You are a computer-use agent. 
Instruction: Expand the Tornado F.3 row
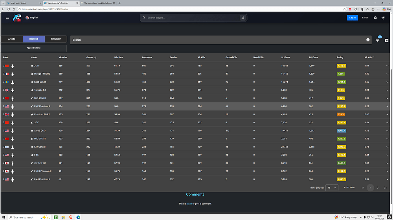point(387,90)
